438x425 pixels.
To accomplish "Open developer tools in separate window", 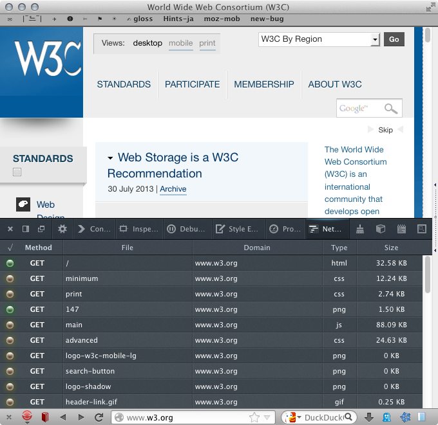I will [x=41, y=229].
